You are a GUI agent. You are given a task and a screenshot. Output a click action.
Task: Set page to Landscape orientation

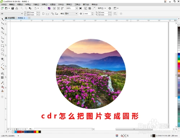click(x=48, y=14)
